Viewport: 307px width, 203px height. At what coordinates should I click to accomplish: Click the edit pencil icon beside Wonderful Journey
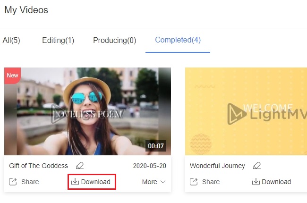[256, 166]
